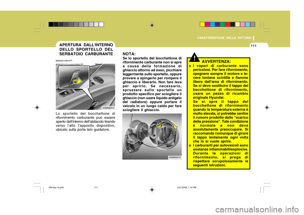Click the bullet 'I vapori di carburante sono pericolosi'
Image resolution: width=304 pixels, height=215 pixels.
tap(218, 81)
